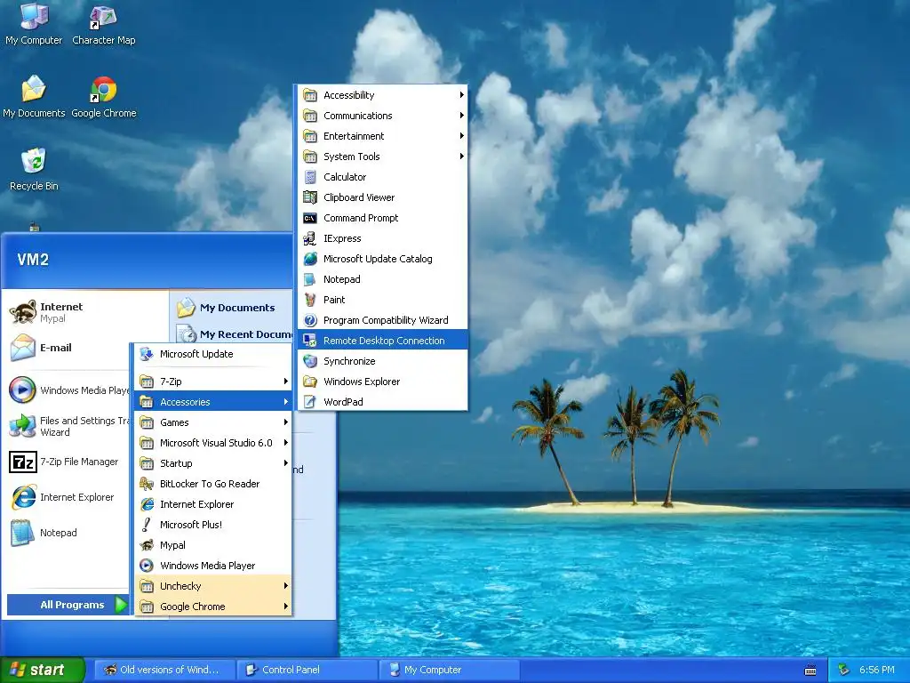Click the IExpress icon

(310, 238)
